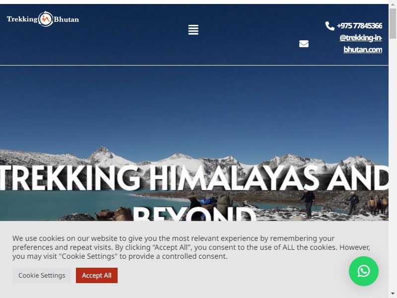Open the @trekking-in-bhutan.com email link
397x298 pixels.
pyautogui.click(x=361, y=43)
